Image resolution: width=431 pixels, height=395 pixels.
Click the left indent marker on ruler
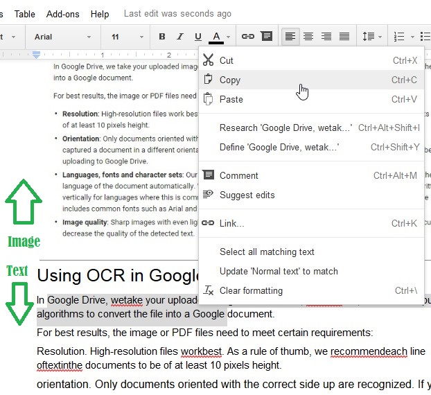(x=36, y=55)
